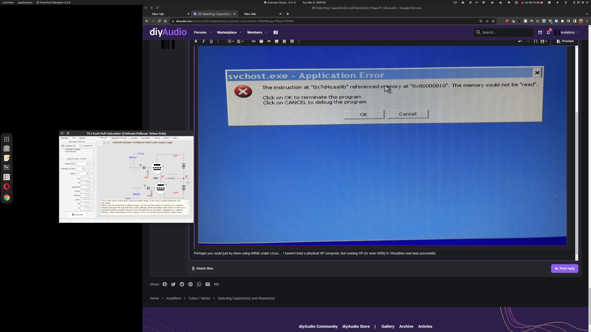This screenshot has width=591, height=332.
Task: Open the diyAudio alerts bell
Action: pos(548,32)
